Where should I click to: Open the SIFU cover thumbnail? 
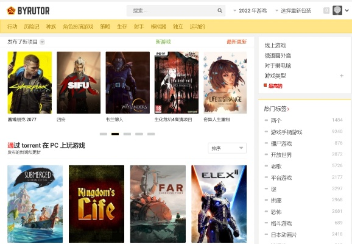tap(79, 82)
